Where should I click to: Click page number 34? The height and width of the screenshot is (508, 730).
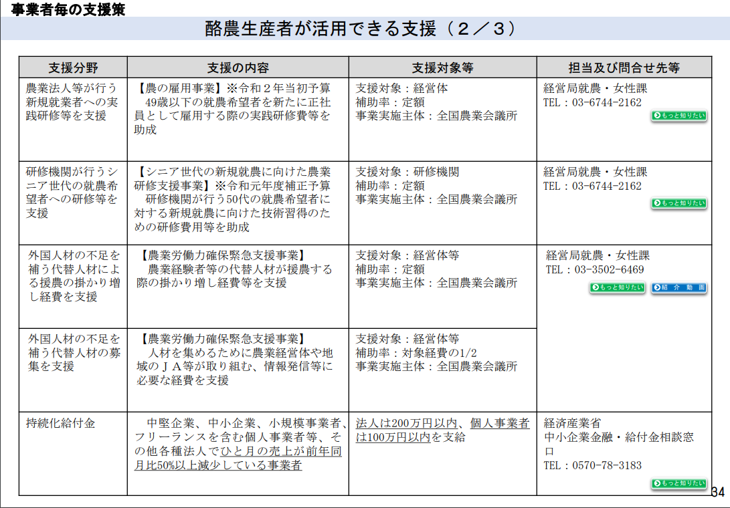coord(718,492)
